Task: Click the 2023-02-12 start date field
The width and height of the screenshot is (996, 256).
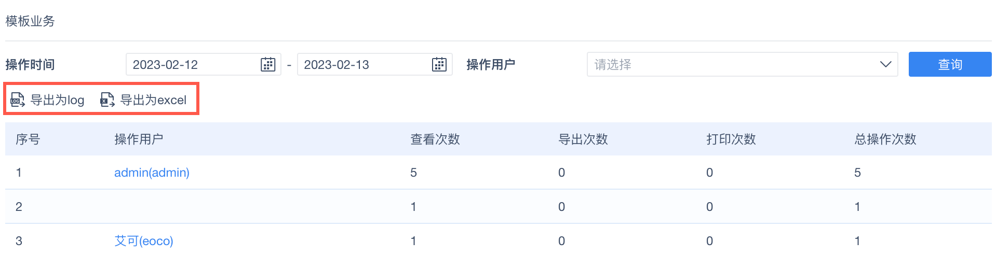Action: (x=192, y=65)
